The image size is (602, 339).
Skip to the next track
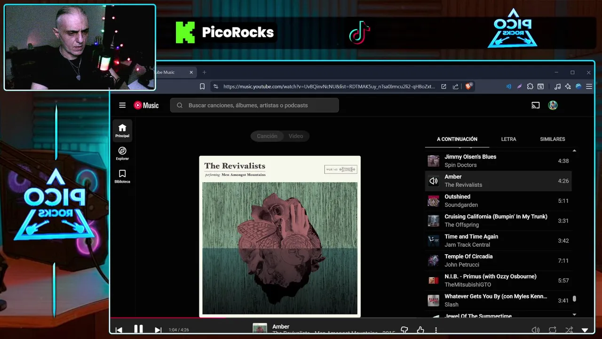[158, 330]
